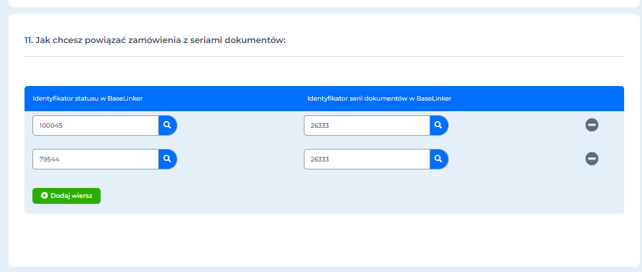642x272 pixels.
Task: Click search icon beside status 100045
Action: tap(167, 125)
